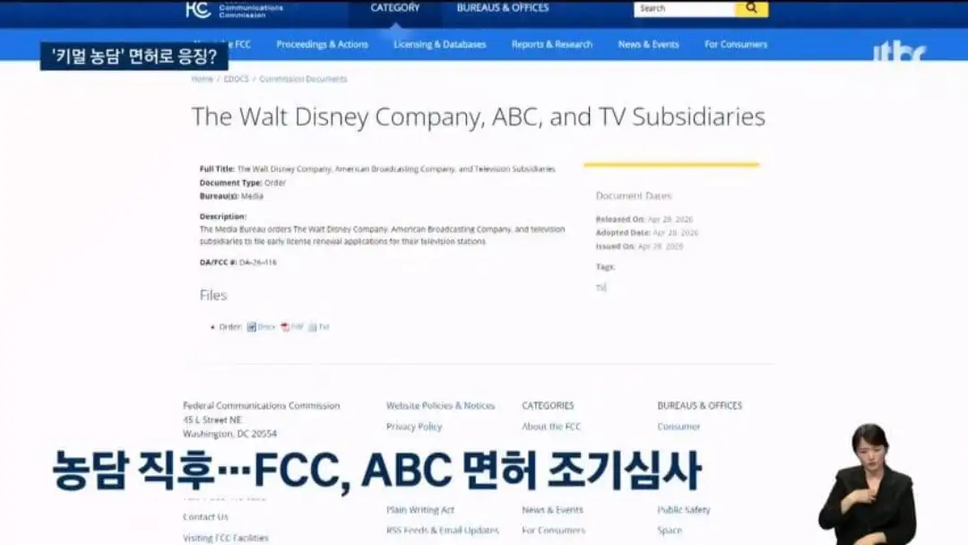The height and width of the screenshot is (545, 968).
Task: Click the Issued On date
Action: click(661, 247)
